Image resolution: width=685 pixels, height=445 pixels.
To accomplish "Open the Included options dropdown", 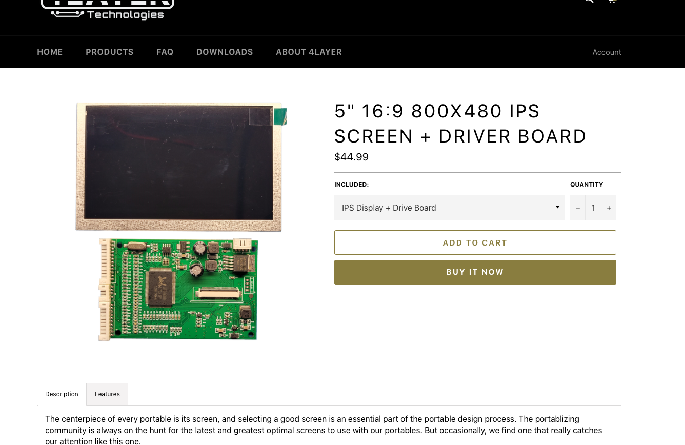I will [450, 208].
